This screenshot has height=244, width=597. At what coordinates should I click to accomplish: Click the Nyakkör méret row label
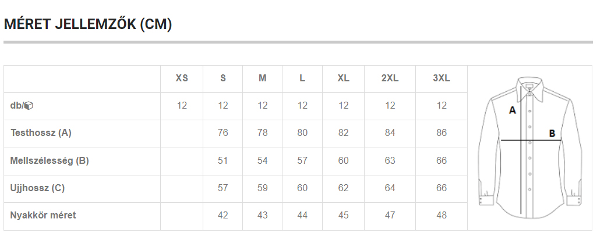click(43, 215)
